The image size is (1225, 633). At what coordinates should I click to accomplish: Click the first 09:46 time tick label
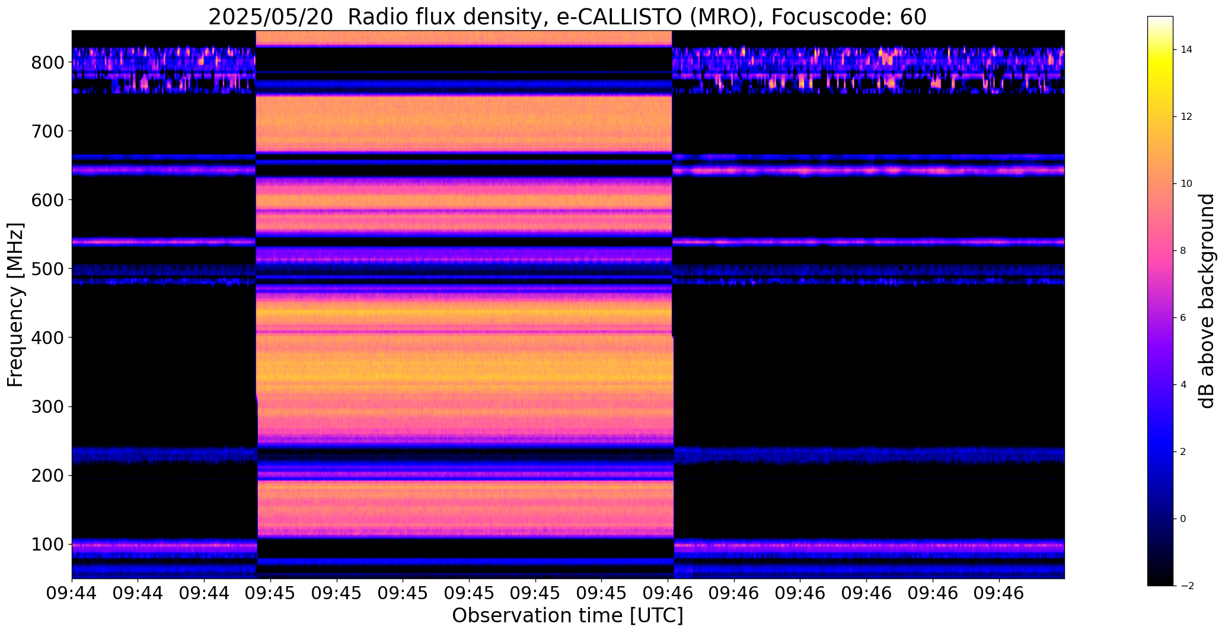[668, 593]
